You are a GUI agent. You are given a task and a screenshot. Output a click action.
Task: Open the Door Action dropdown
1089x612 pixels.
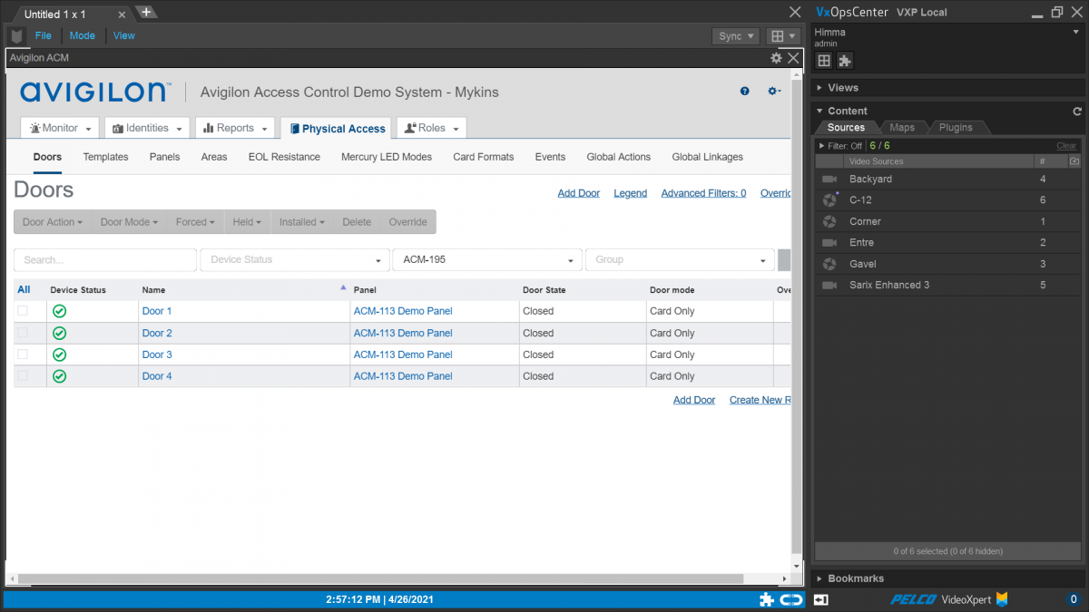point(52,221)
